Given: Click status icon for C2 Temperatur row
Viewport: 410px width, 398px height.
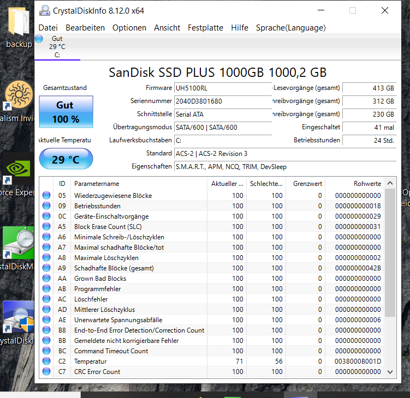Looking at the screenshot, I should (46, 361).
